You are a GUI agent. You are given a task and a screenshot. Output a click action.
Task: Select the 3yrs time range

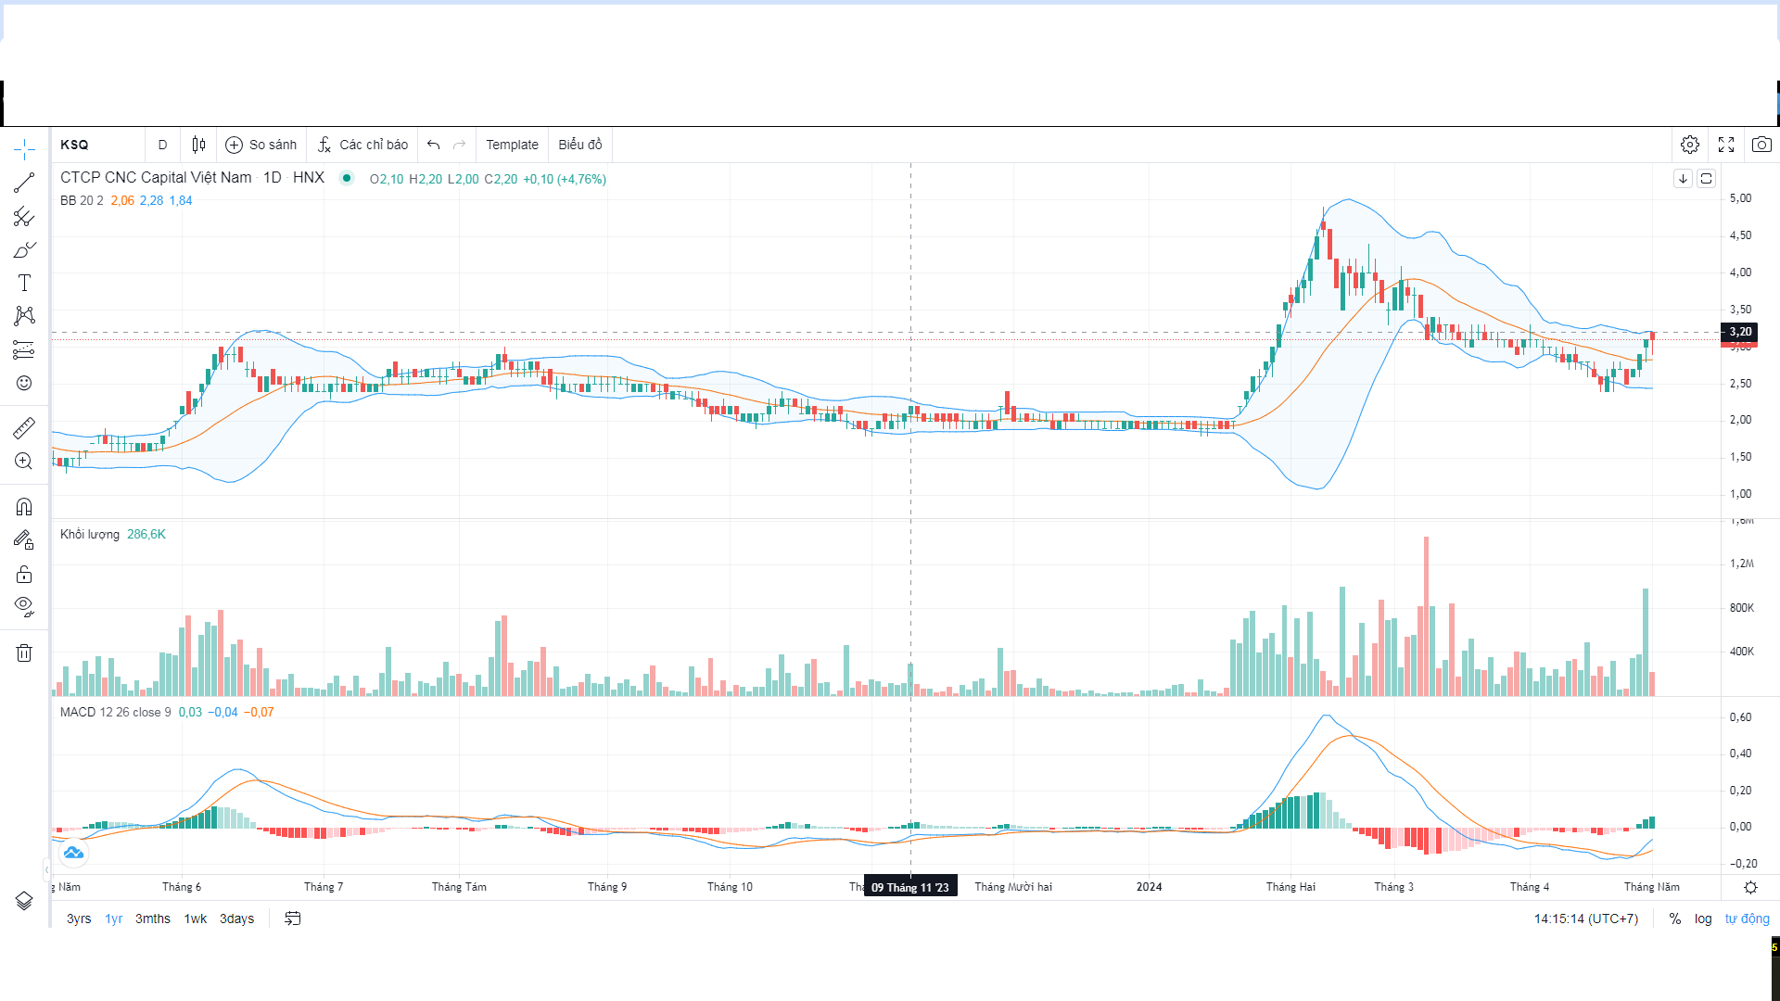click(79, 919)
